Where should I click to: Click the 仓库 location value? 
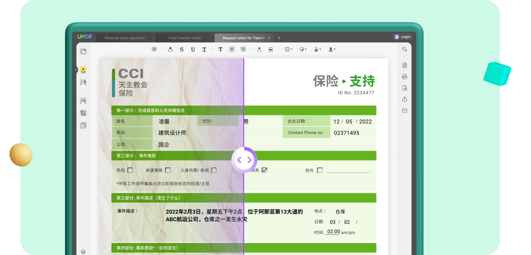340,212
